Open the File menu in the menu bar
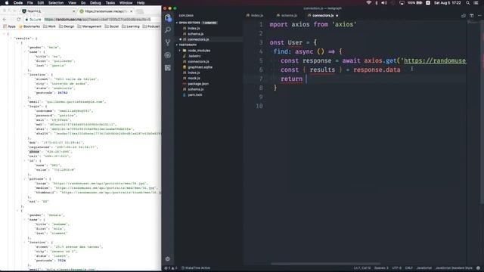This screenshot has width=484, height=272. pyautogui.click(x=30, y=3)
